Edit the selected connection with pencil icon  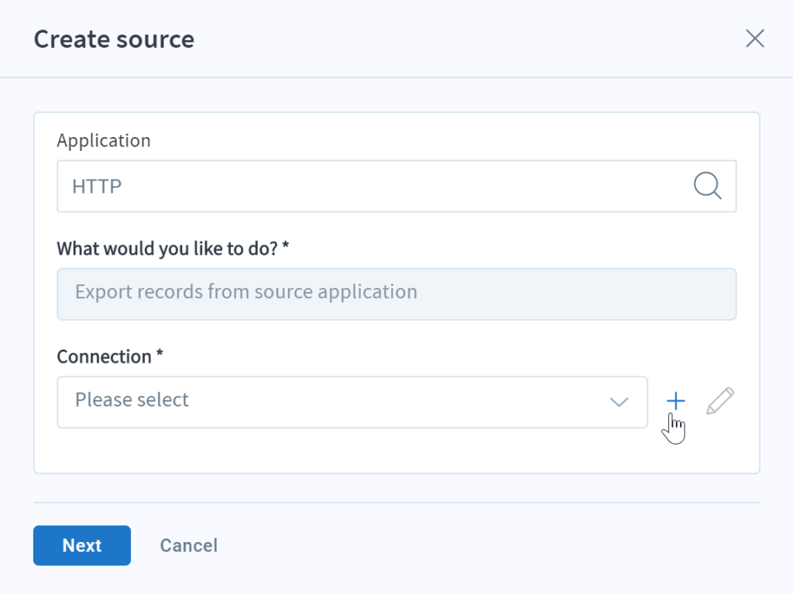(719, 401)
